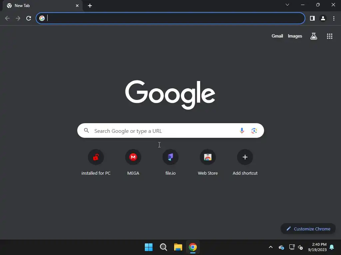The image size is (341, 255).
Task: Open the profile avatar menu
Action: pyautogui.click(x=323, y=18)
